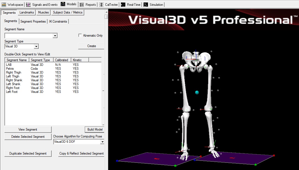The image size is (299, 170).
Task: Open Subject Data / Metrics tab
Action: tap(68, 12)
